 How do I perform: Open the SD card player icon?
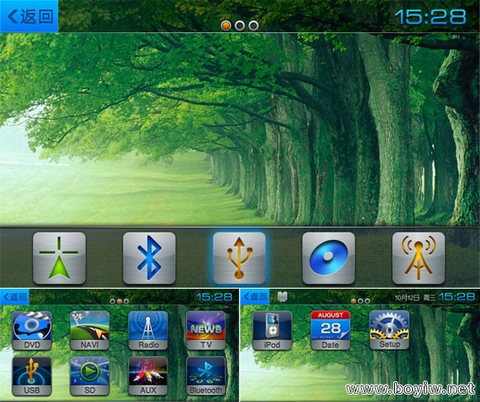89,376
